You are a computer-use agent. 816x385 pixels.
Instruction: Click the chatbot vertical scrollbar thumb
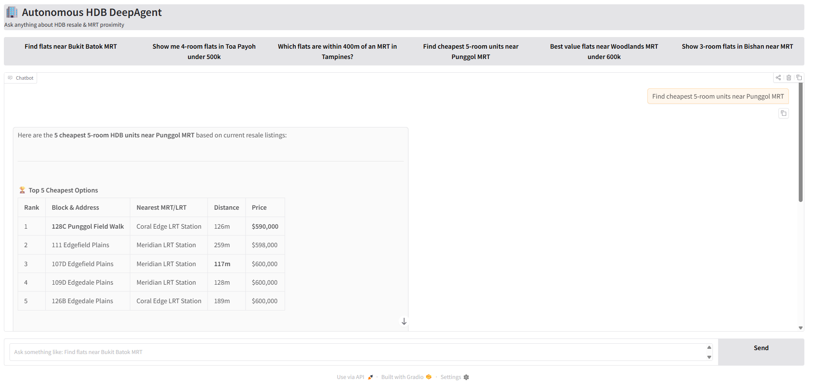[800, 142]
